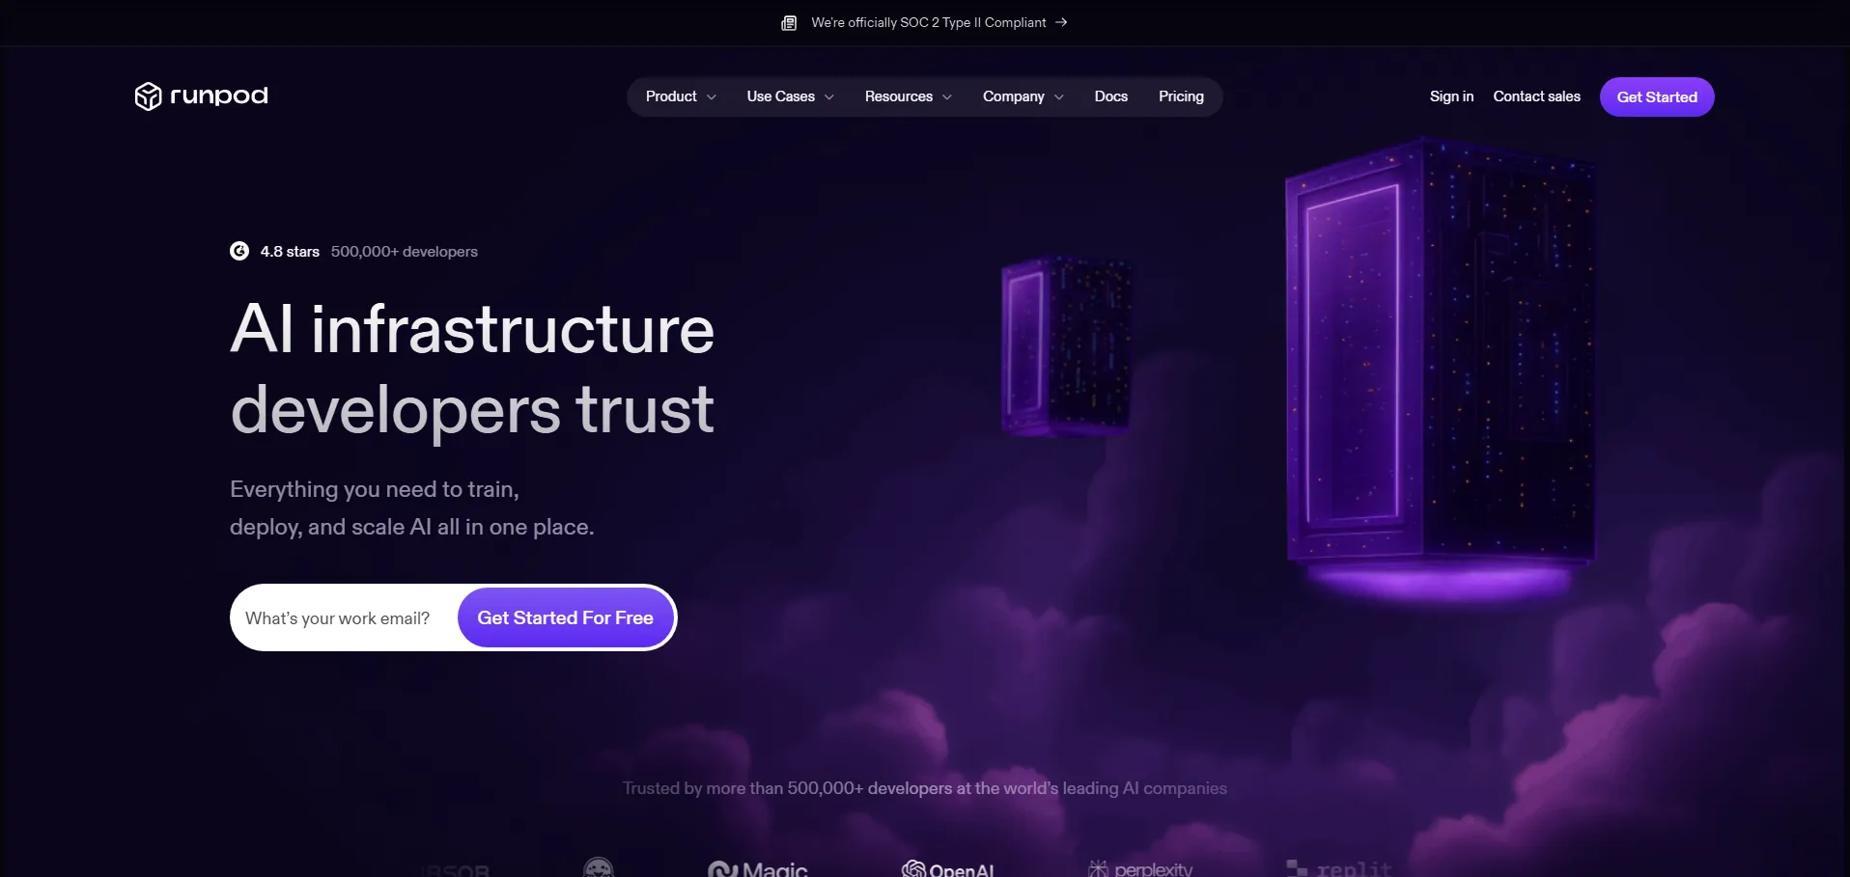
Task: Open the Company dropdown menu
Action: point(1023,96)
